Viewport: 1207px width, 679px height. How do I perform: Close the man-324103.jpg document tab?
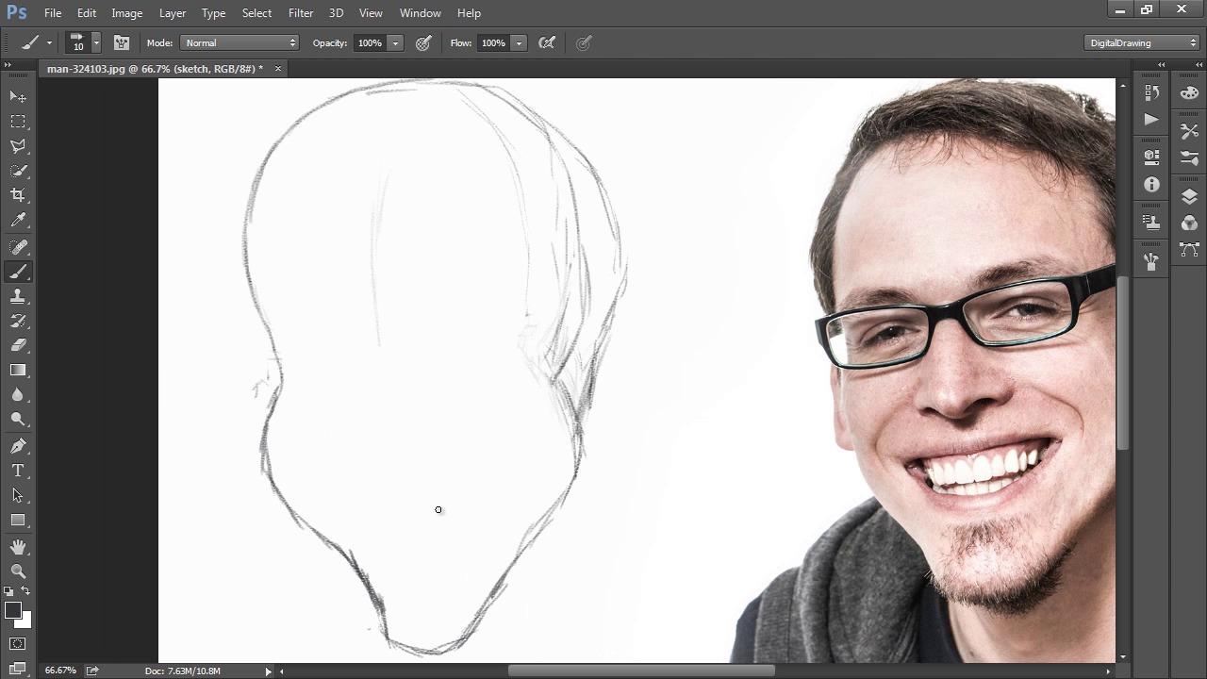pyautogui.click(x=277, y=69)
